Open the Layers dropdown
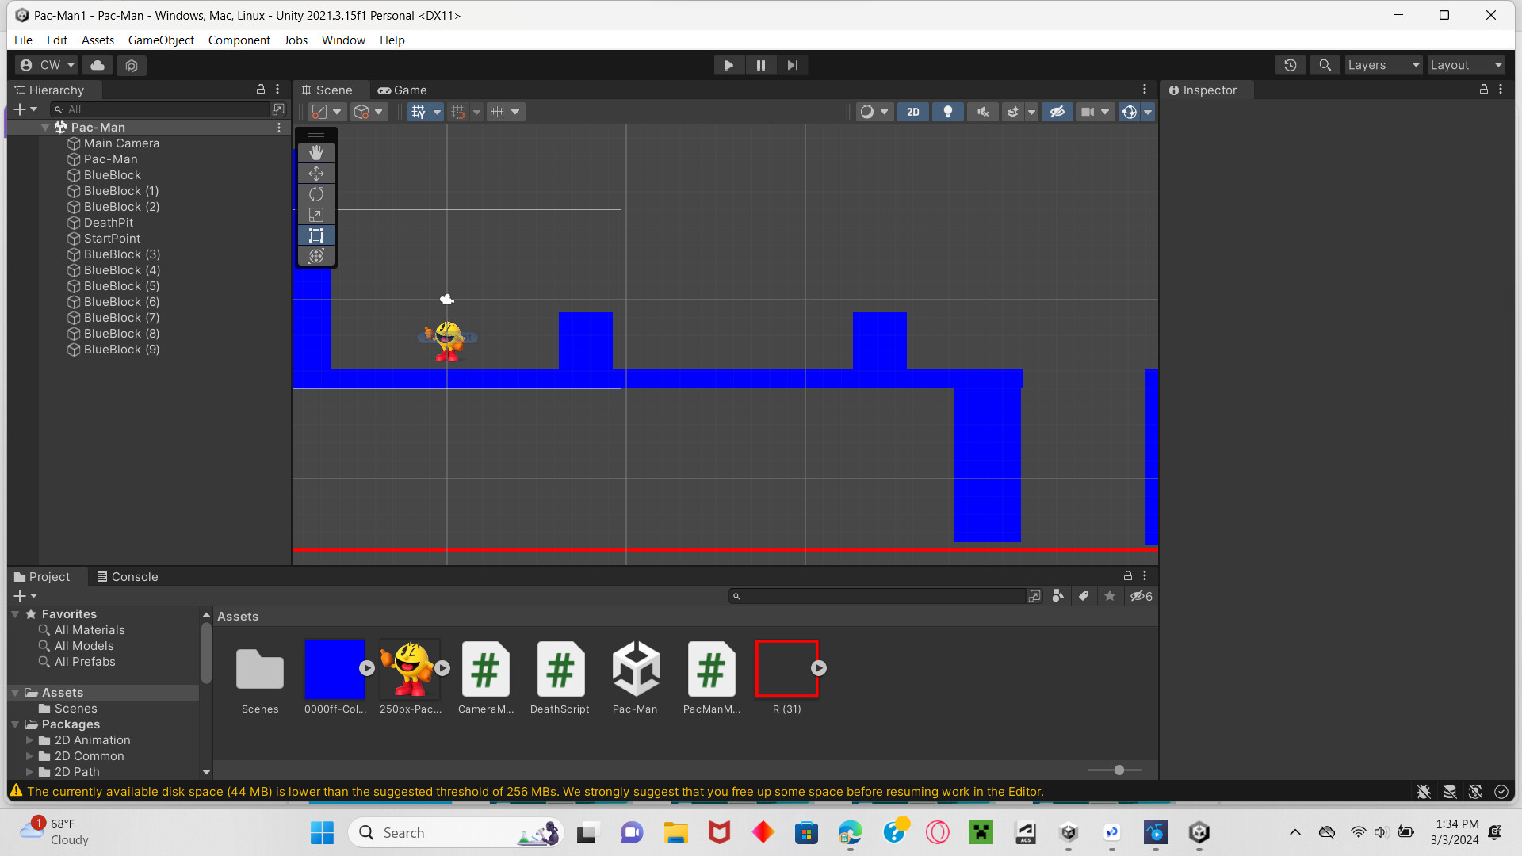This screenshot has width=1522, height=856. tap(1383, 65)
